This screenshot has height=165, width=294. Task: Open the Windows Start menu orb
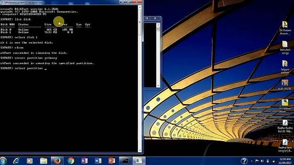[3, 161]
